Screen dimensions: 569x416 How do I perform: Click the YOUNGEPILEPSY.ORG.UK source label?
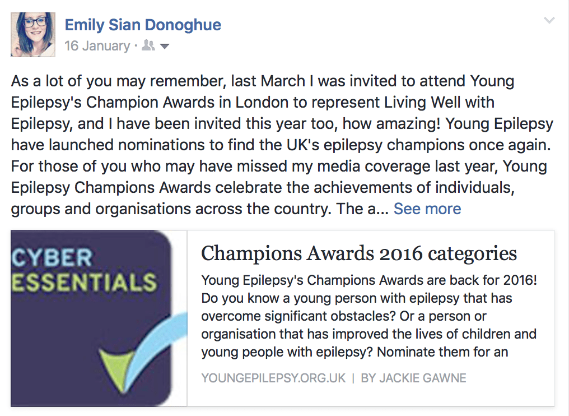(273, 378)
